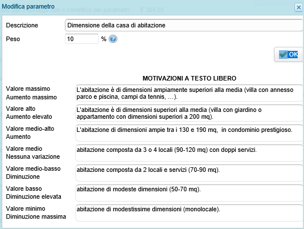Select the 'Peso' label
The width and height of the screenshot is (304, 229).
13,39
